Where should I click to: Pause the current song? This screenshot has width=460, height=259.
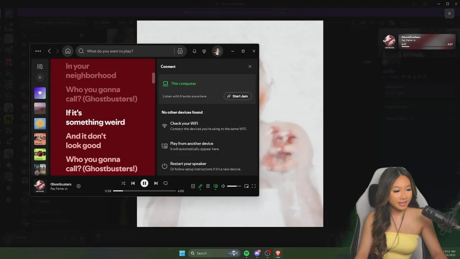tap(144, 183)
